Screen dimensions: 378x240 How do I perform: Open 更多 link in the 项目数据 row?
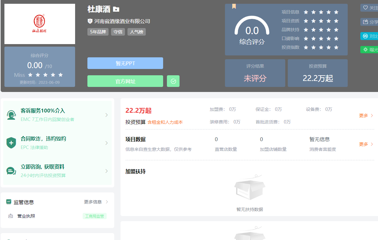click(x=366, y=144)
